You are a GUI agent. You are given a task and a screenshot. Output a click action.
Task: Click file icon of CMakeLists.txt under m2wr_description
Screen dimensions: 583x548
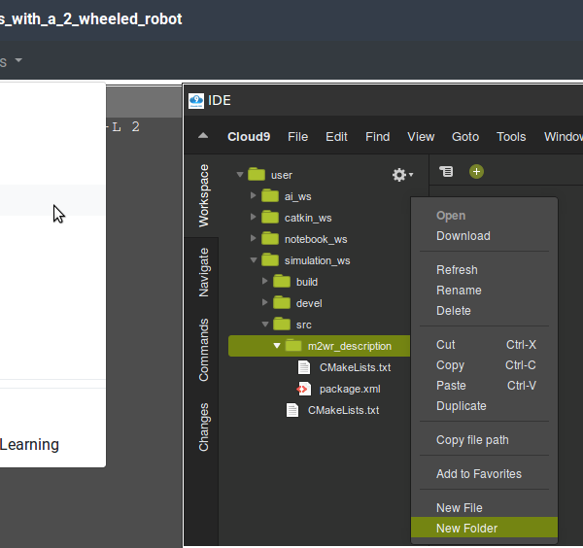coord(304,367)
